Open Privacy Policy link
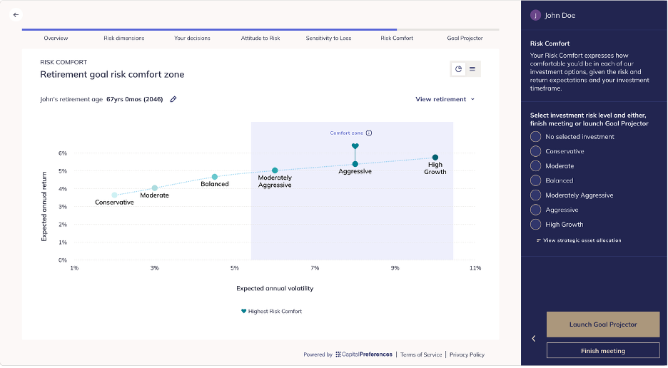 467,354
